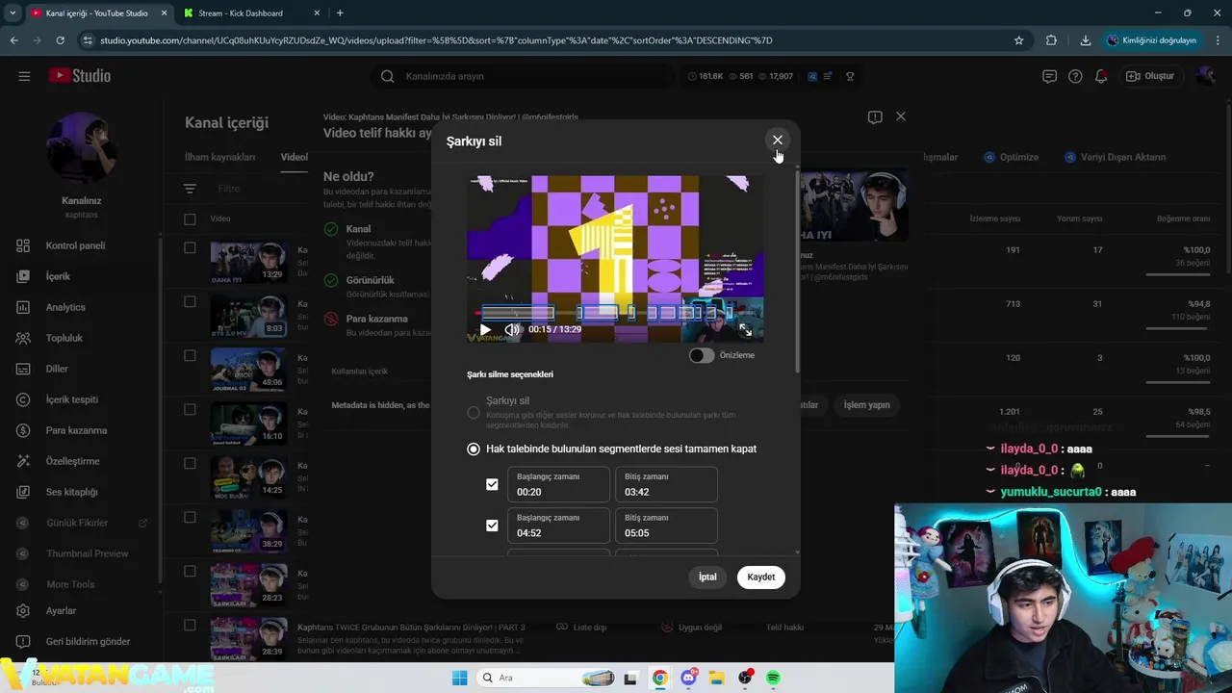Open Thumbnail Preview in sidebar

(x=87, y=553)
